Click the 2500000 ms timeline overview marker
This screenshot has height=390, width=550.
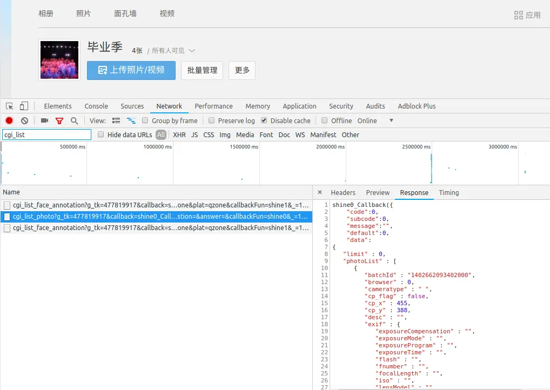tap(416, 146)
